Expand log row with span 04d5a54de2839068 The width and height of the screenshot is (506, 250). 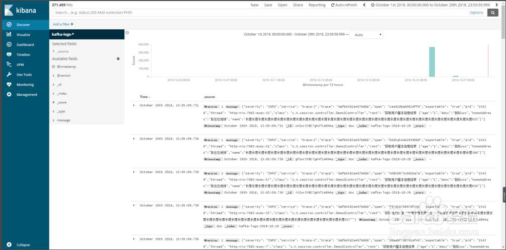point(134,139)
